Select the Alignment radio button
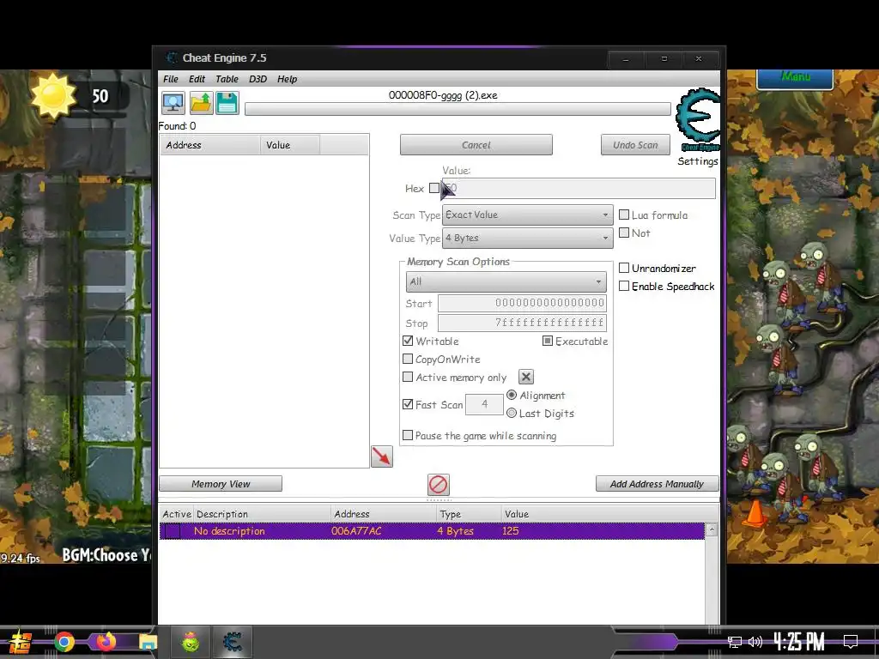 tap(512, 395)
